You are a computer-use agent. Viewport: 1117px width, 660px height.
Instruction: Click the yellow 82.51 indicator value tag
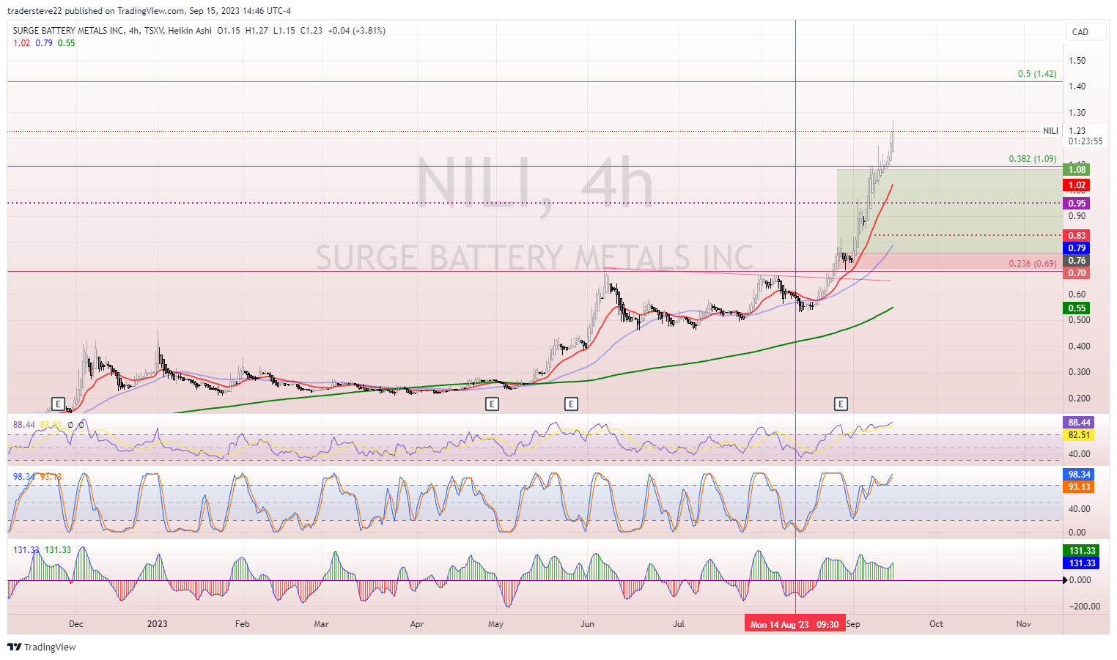click(x=1079, y=435)
